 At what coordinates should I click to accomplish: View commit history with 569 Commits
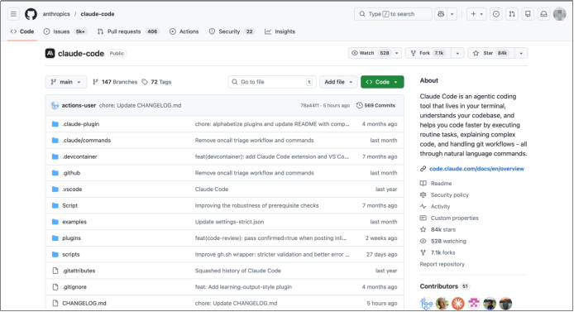[376, 105]
